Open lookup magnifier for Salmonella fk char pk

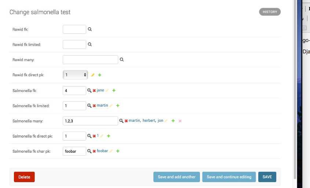90,151
